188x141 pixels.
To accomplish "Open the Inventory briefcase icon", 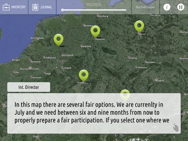I will click(x=6, y=7).
